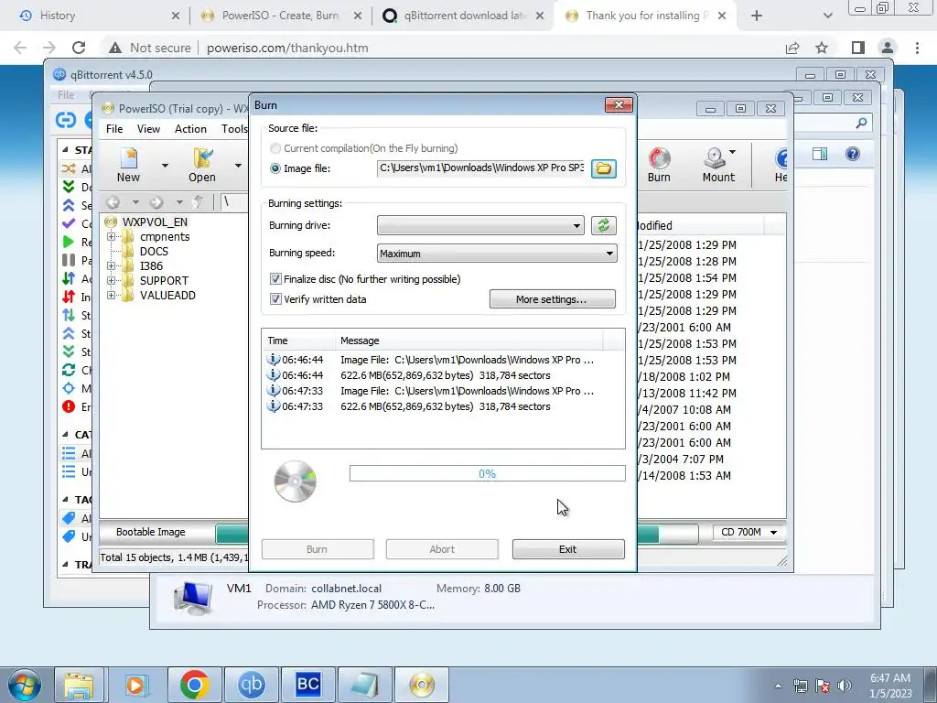Open the Burning speed dropdown
The width and height of the screenshot is (937, 703).
point(497,254)
